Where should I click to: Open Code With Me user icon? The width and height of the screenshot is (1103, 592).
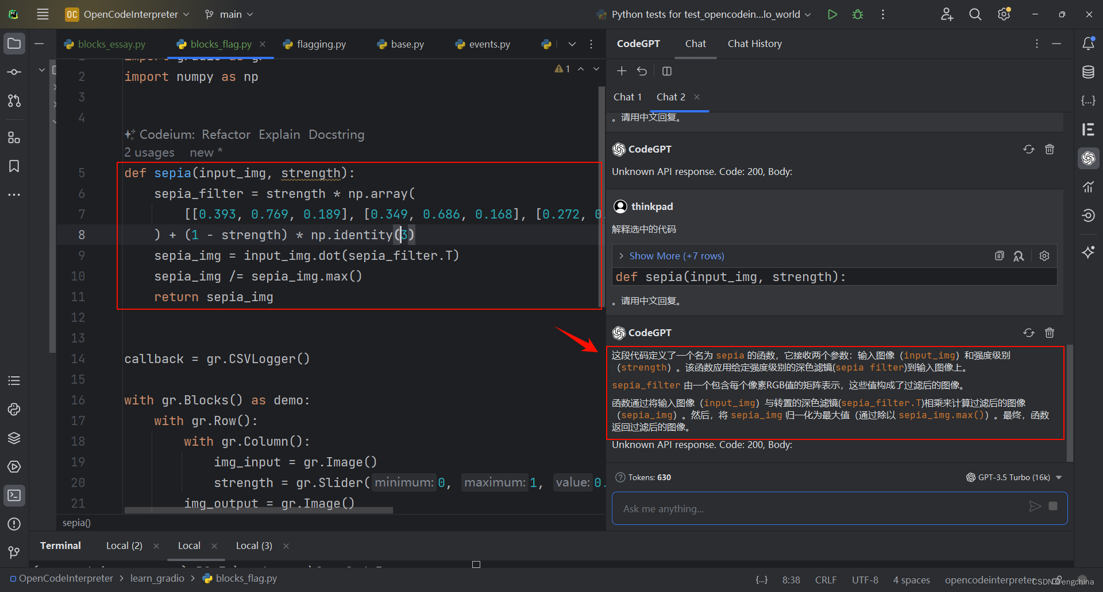point(947,14)
